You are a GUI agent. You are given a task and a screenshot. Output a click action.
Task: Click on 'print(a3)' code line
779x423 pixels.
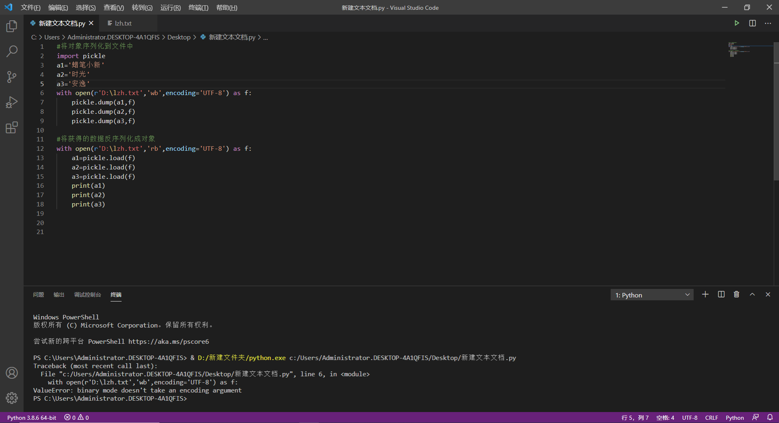tap(88, 204)
